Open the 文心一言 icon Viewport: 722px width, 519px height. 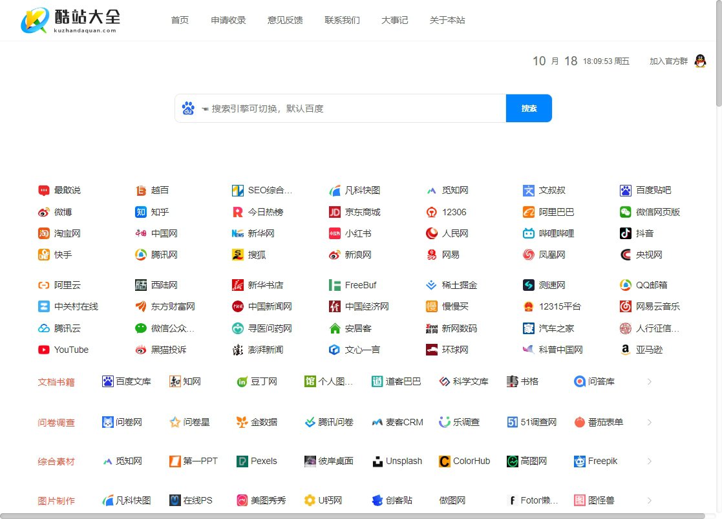point(335,350)
